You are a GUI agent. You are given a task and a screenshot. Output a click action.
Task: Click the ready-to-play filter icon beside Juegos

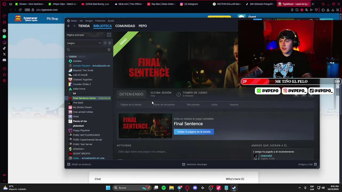[110, 43]
